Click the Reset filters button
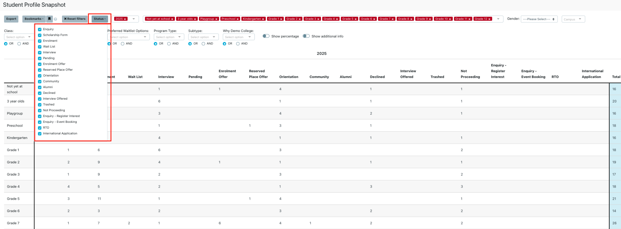The height and width of the screenshot is (229, 621). pos(75,19)
